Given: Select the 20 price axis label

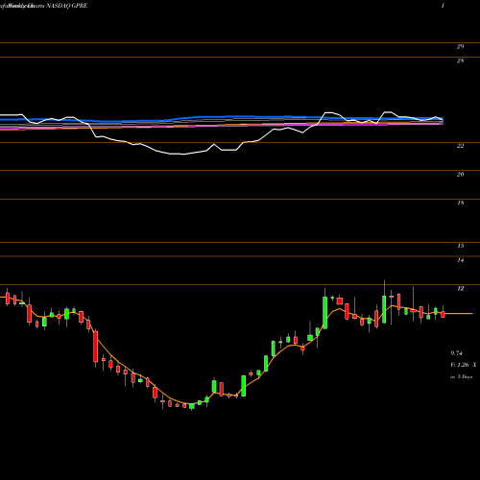Looking at the screenshot, I should (x=460, y=175).
